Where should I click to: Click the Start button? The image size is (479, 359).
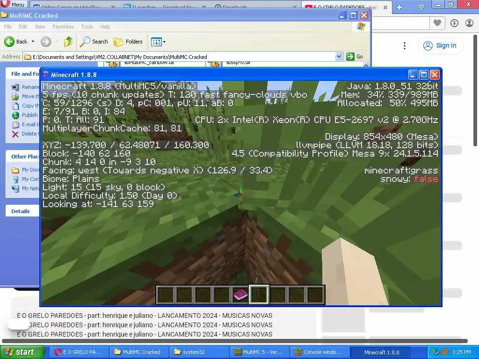tap(22, 352)
